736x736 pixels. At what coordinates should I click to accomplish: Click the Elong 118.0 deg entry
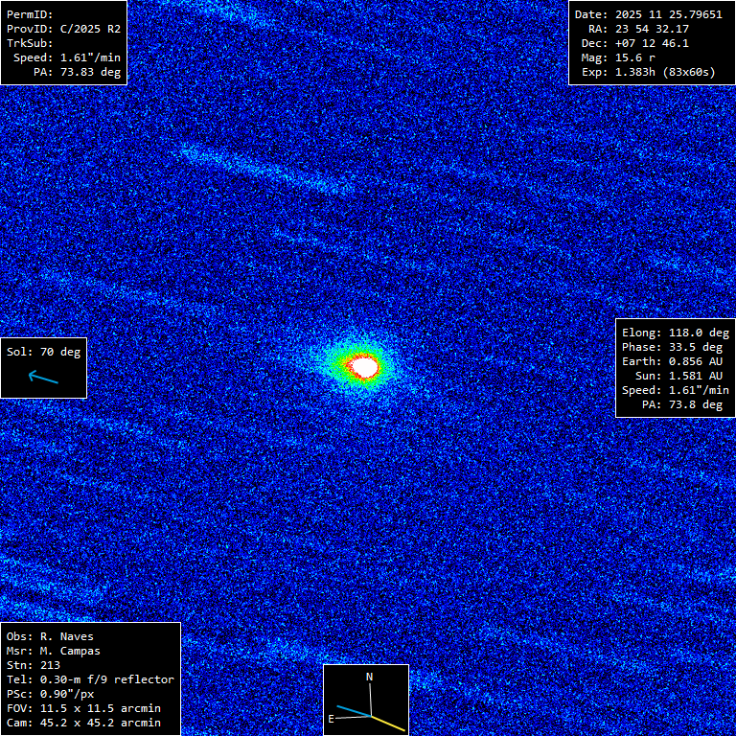675,333
